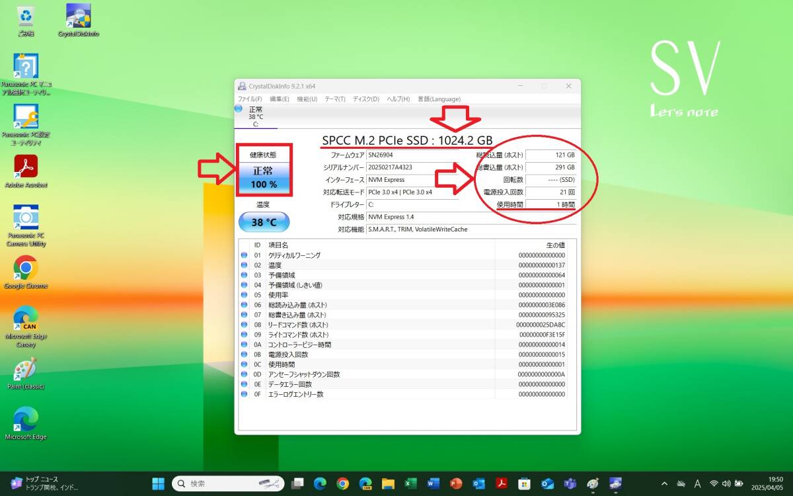Image resolution: width=793 pixels, height=496 pixels.
Task: Click the Wi-Fi icon in the system tray
Action: (714, 483)
